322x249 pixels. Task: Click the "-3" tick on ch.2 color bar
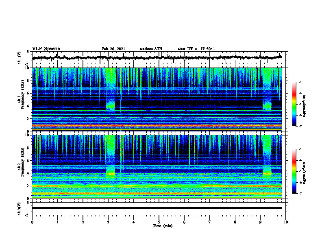point(300,149)
